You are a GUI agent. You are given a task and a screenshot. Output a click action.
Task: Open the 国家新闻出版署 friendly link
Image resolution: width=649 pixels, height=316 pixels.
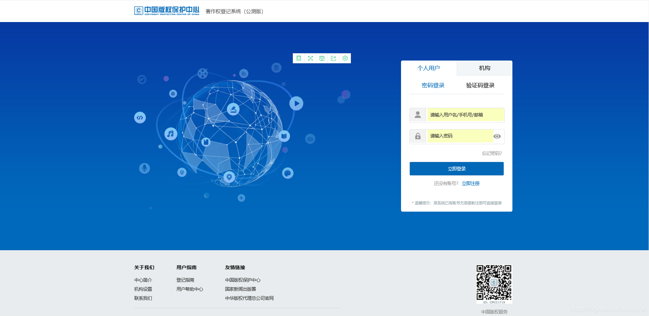click(241, 289)
